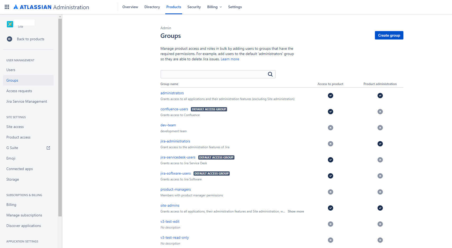Open the app switcher grid icon

point(7,7)
